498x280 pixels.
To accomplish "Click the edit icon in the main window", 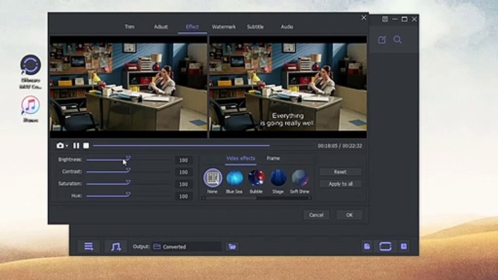I will pos(382,40).
